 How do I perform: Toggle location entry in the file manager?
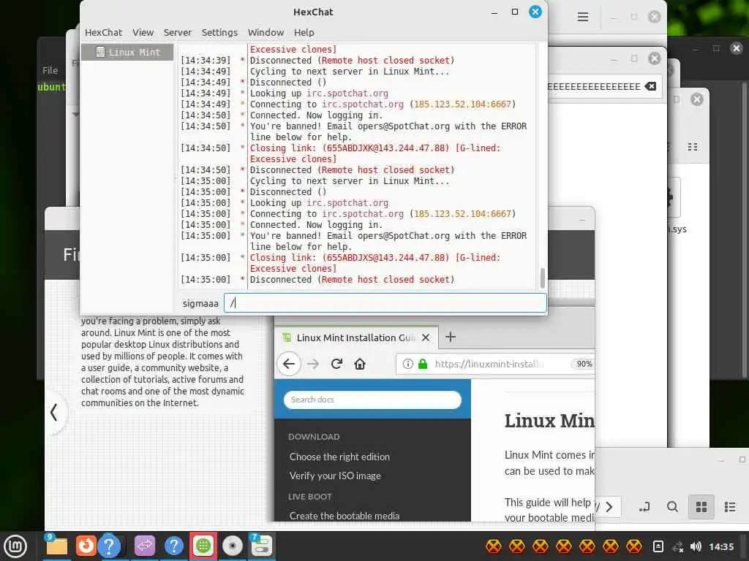(x=644, y=507)
